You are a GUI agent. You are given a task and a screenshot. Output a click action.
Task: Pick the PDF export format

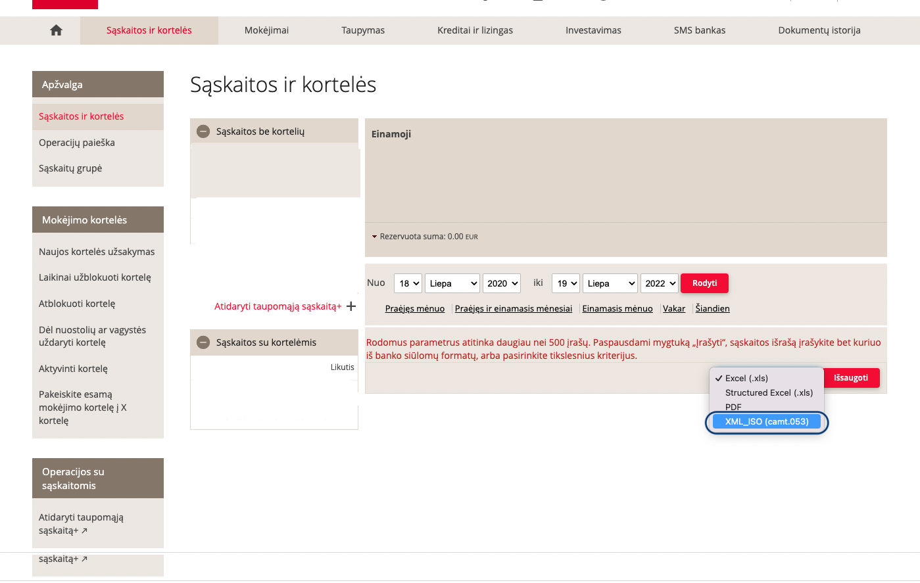(x=733, y=407)
